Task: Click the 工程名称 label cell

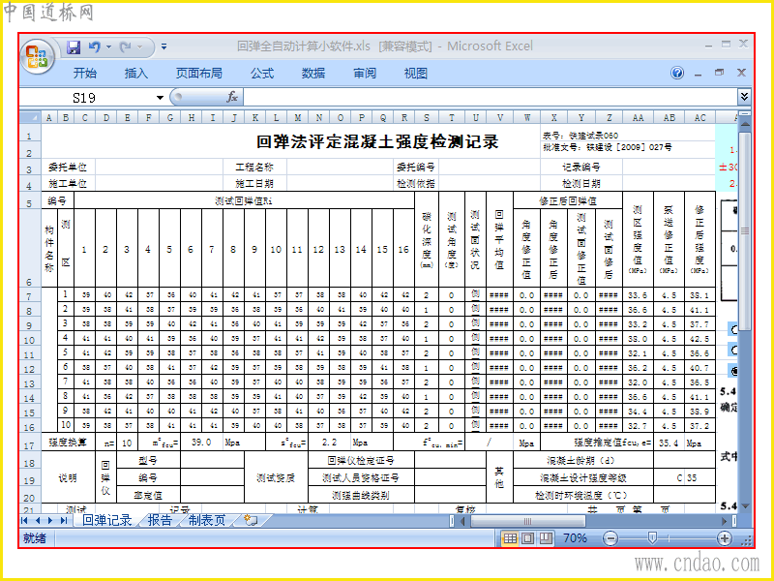Action: pyautogui.click(x=254, y=167)
